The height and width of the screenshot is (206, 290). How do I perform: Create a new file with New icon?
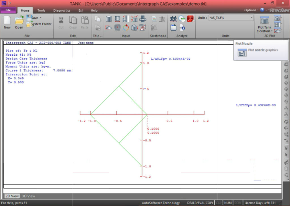pyautogui.click(x=7, y=22)
